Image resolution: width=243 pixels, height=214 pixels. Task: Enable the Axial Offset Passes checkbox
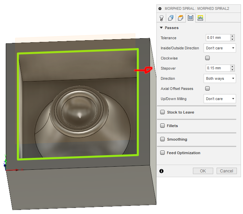tap(207, 89)
